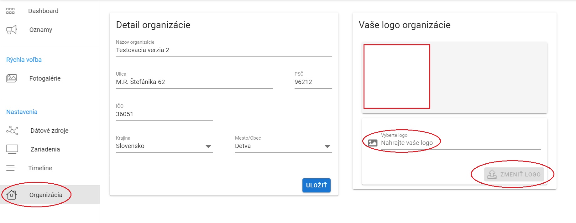Open the Dashboard menu item

(x=43, y=11)
